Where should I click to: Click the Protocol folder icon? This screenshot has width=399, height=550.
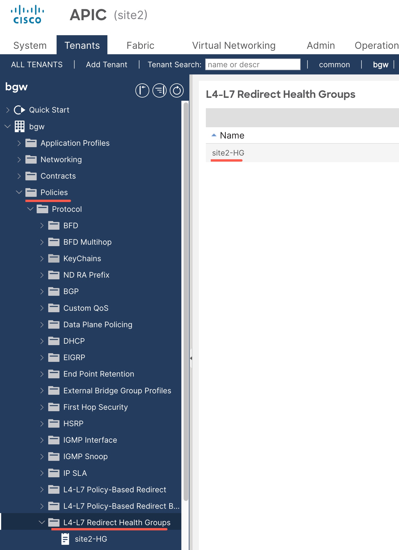click(x=42, y=209)
